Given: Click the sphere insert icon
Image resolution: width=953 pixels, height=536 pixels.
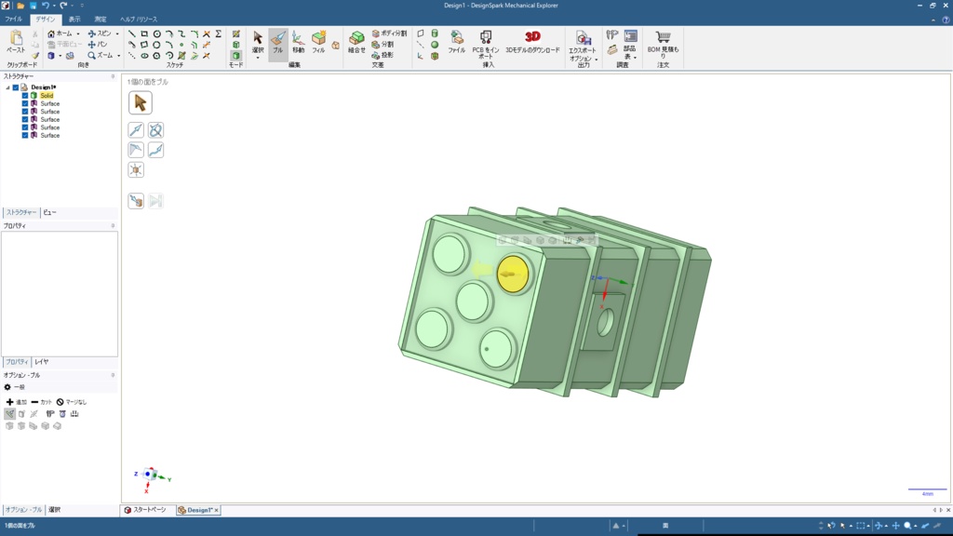Looking at the screenshot, I should coord(435,45).
